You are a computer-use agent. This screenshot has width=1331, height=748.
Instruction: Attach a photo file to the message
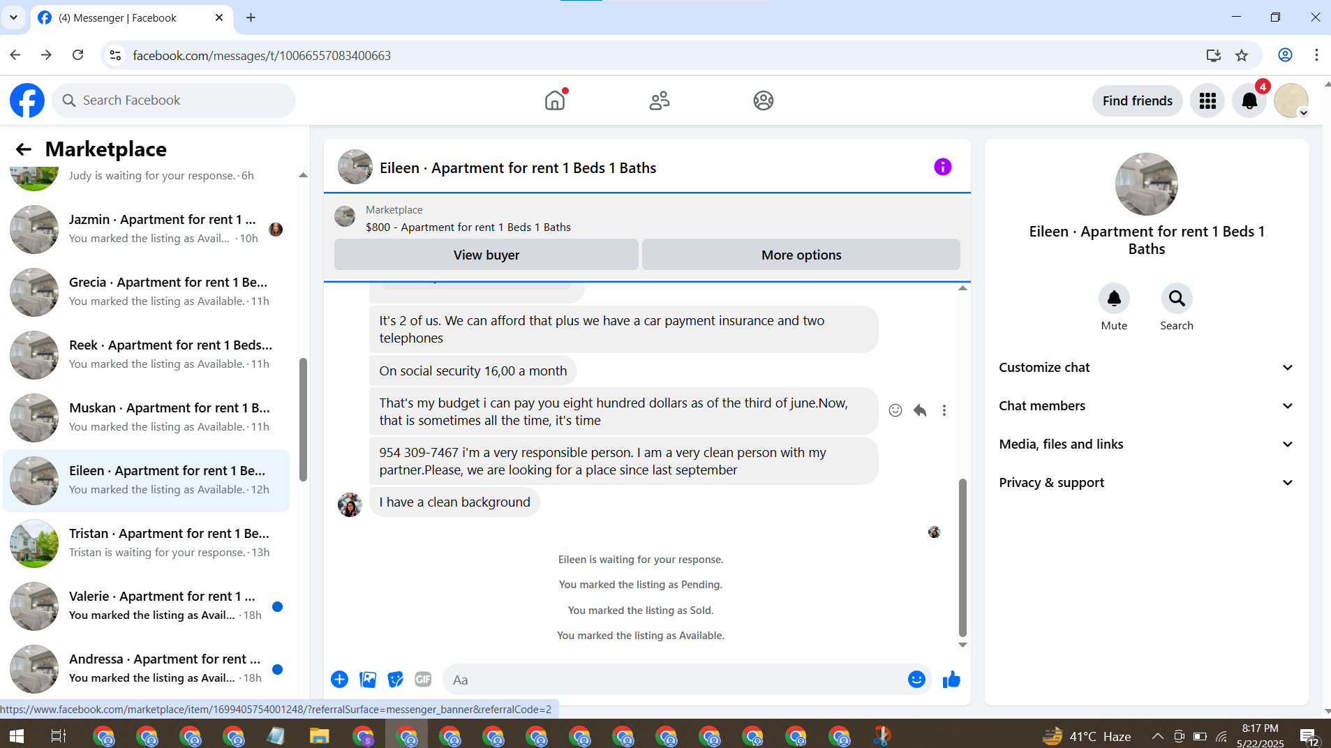pos(368,680)
